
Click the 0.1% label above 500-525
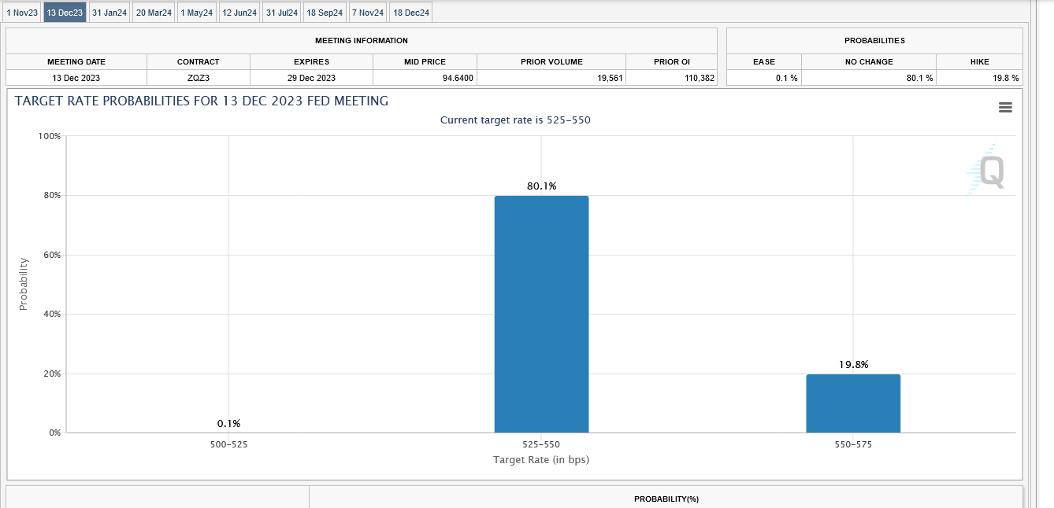229,424
